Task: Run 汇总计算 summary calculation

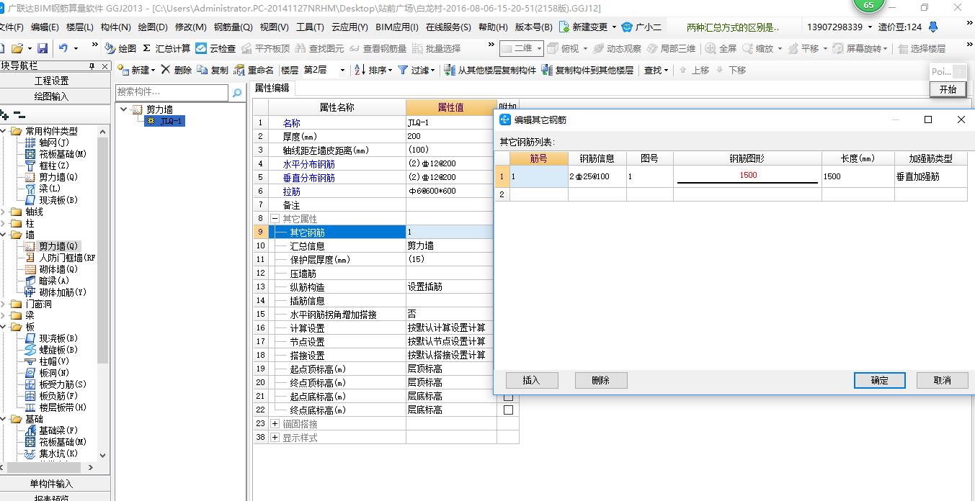Action: pos(166,48)
